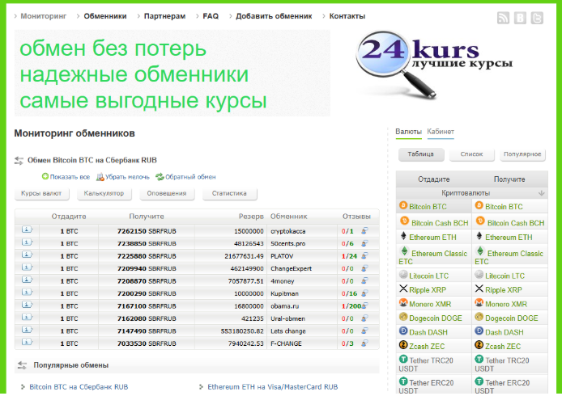Click the swap arrows icon beside exchange title

[x=19, y=161]
